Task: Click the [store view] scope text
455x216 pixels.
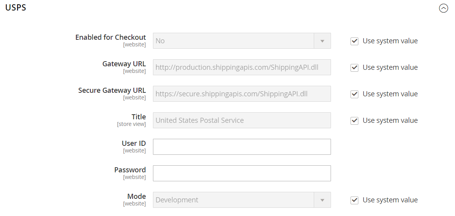Action: [x=131, y=124]
